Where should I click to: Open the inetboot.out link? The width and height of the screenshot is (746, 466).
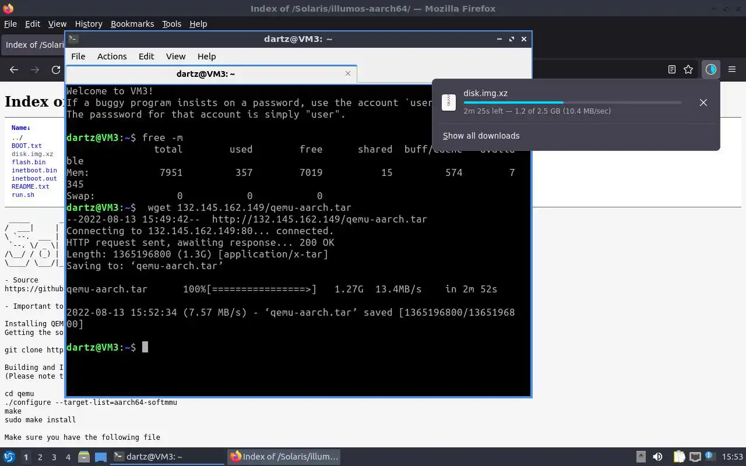pyautogui.click(x=34, y=178)
